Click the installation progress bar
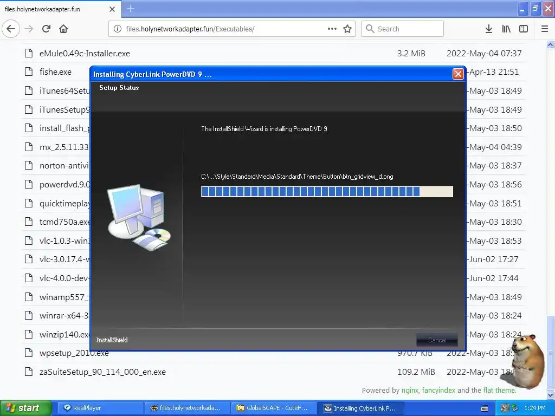The width and height of the screenshot is (555, 416). click(x=327, y=191)
